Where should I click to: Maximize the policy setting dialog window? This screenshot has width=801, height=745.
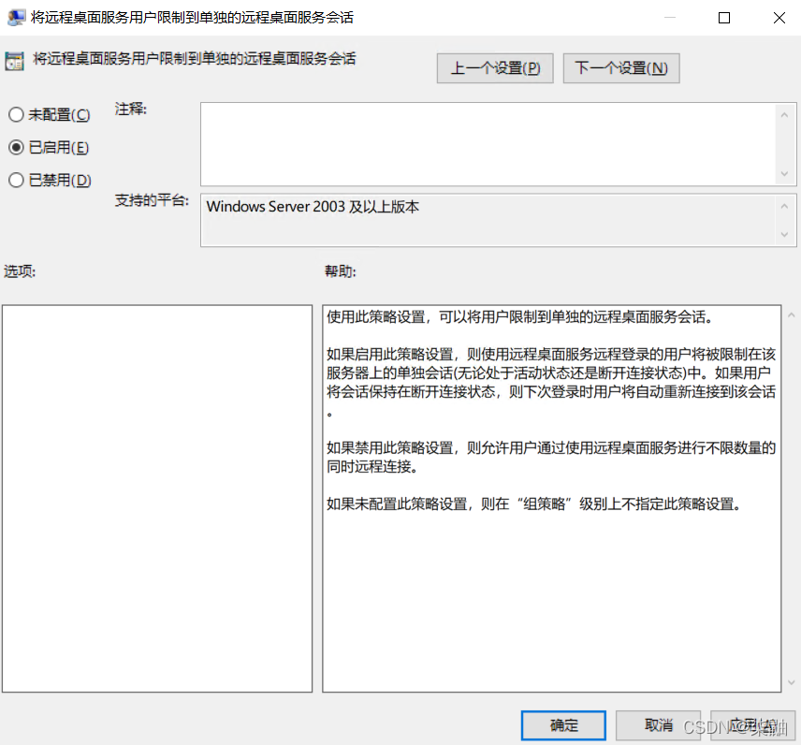click(x=723, y=17)
